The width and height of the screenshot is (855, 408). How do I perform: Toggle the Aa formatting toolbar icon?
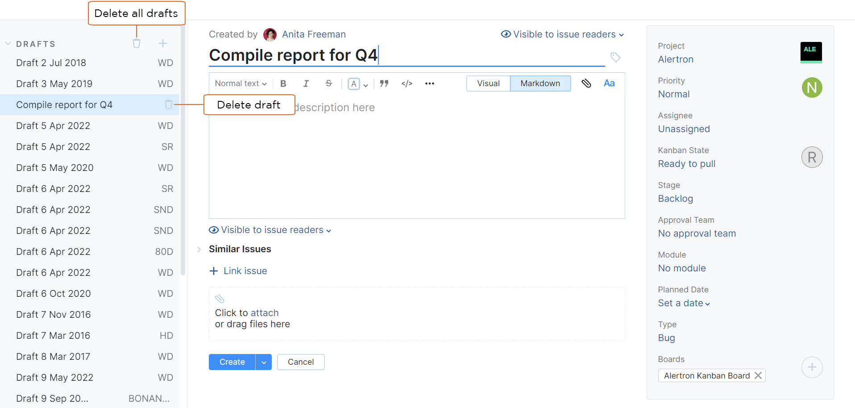[x=609, y=83]
